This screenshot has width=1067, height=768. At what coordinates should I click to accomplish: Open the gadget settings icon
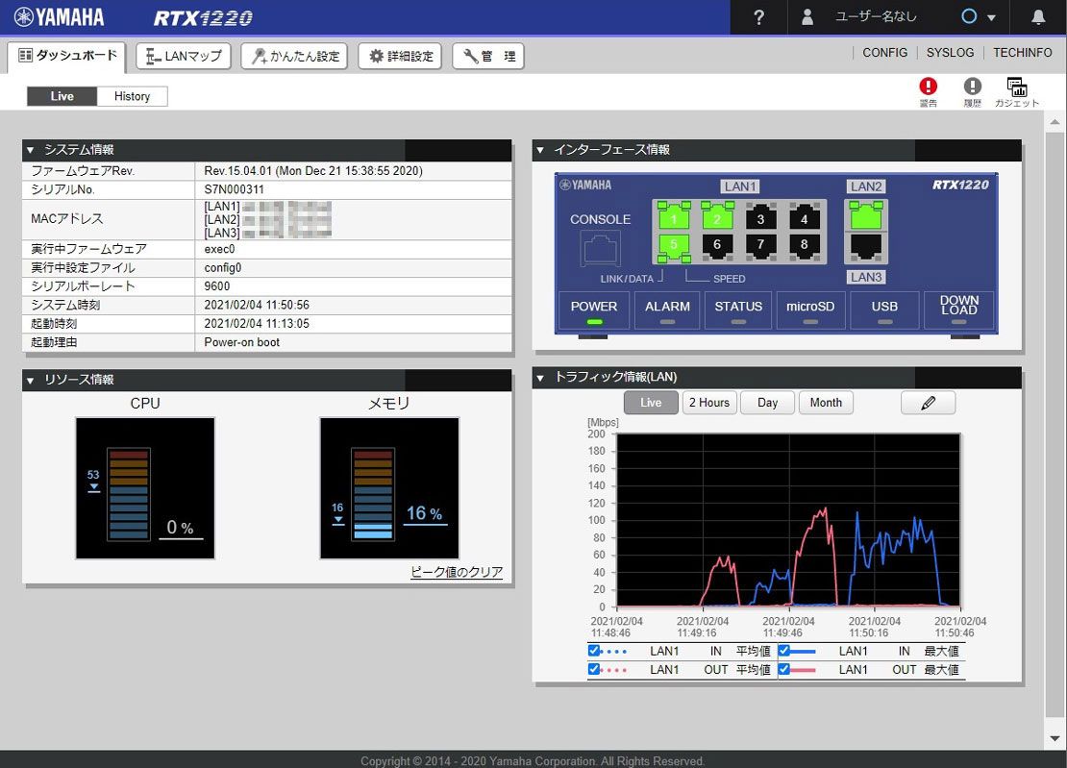(1016, 87)
